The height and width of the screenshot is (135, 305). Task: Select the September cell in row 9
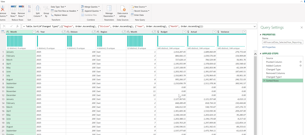[x=21, y=83]
